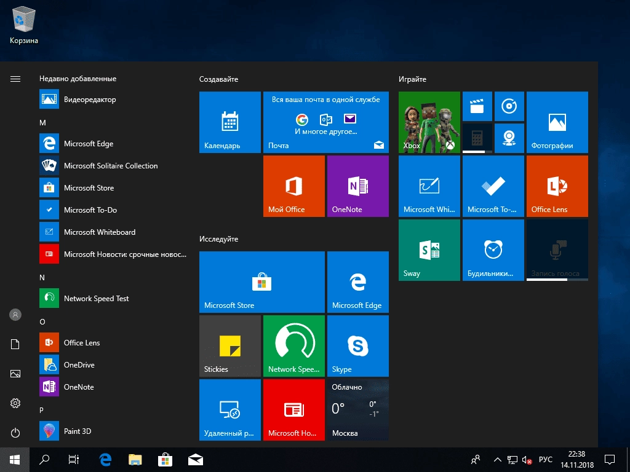This screenshot has height=472, width=630.
Task: Open Pictures from the Start sidebar
Action: coord(15,374)
